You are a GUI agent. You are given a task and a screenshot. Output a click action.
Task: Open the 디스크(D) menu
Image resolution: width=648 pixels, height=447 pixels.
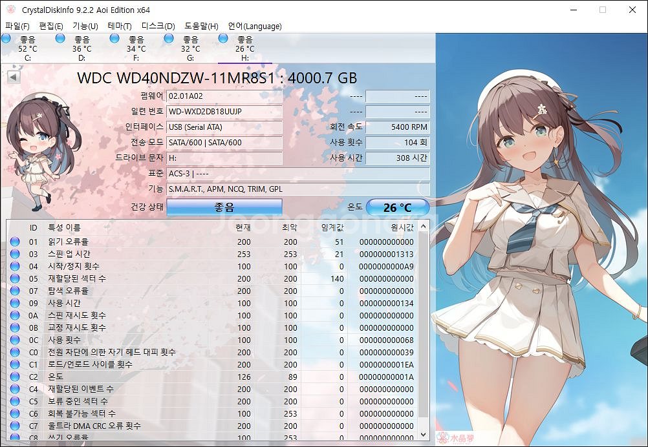pos(158,26)
